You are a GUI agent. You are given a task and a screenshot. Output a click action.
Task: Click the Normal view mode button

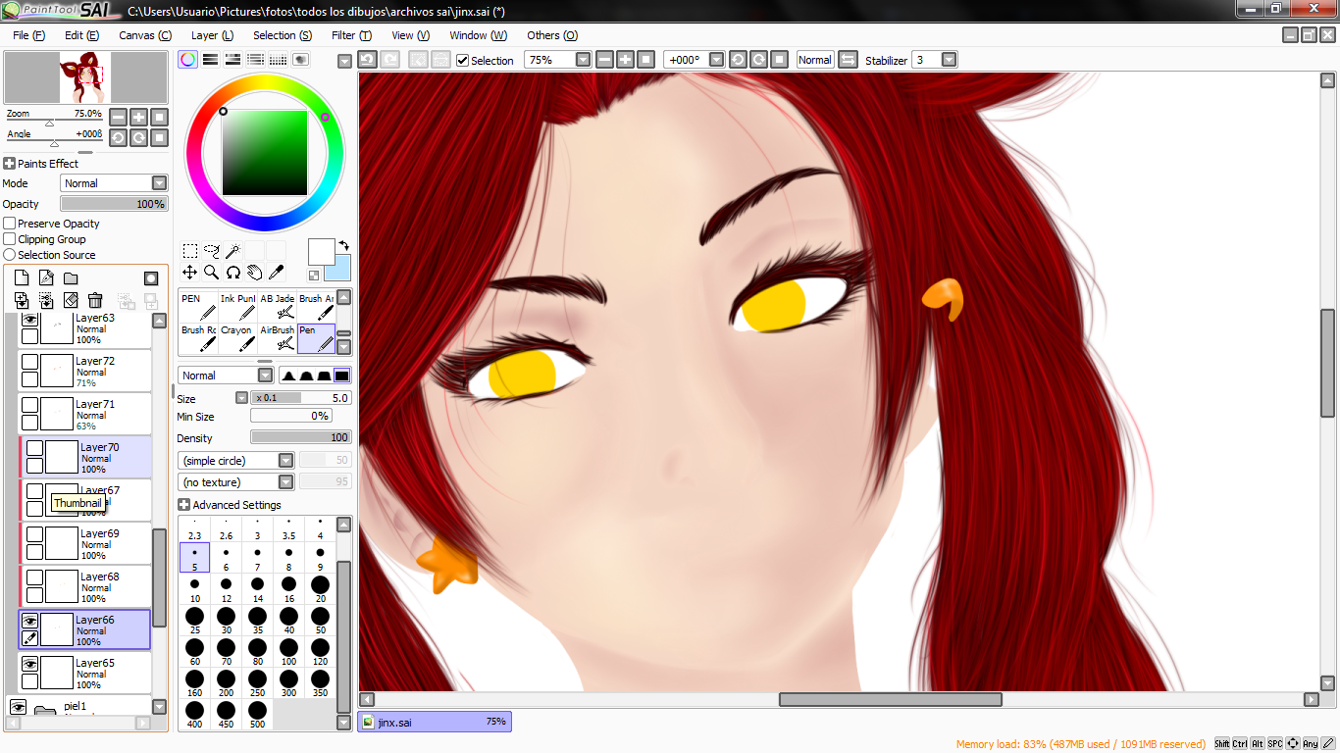pyautogui.click(x=814, y=60)
